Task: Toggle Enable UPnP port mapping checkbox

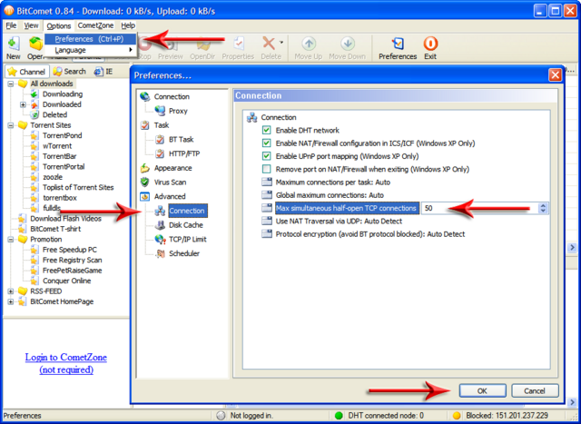Action: click(x=266, y=156)
